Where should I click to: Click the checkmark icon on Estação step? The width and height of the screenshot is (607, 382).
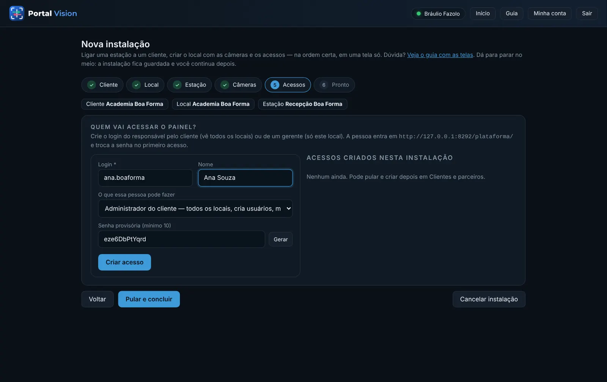177,85
